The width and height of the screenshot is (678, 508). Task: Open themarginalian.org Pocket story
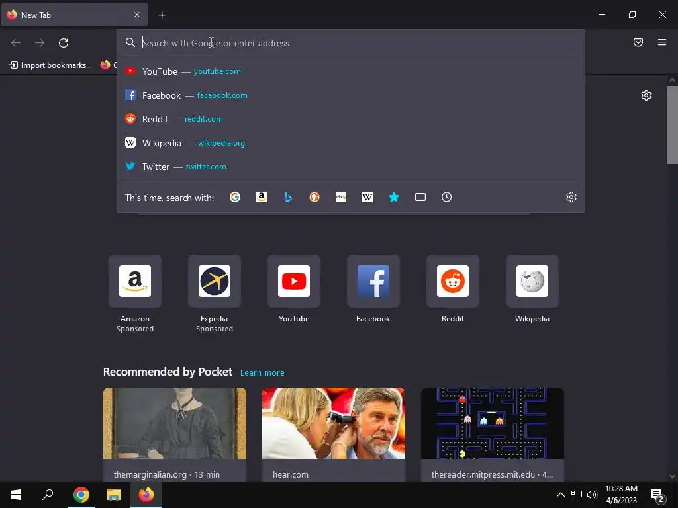pos(175,434)
